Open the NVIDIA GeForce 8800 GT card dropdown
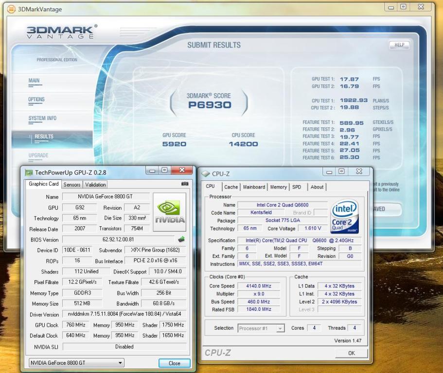 click(76, 363)
